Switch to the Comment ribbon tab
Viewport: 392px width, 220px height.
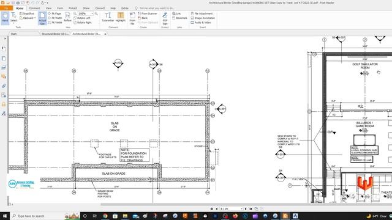tap(34, 8)
